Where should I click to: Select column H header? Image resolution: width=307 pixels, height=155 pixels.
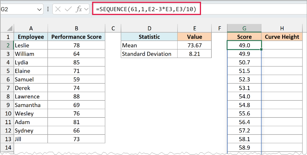tap(282, 28)
